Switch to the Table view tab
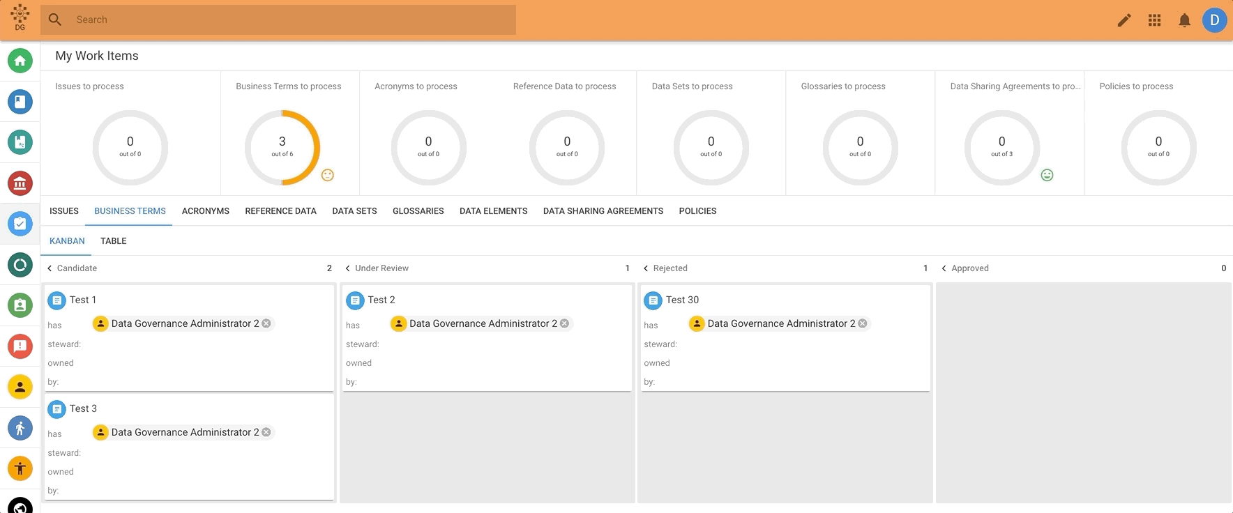This screenshot has height=513, width=1233. (x=114, y=241)
